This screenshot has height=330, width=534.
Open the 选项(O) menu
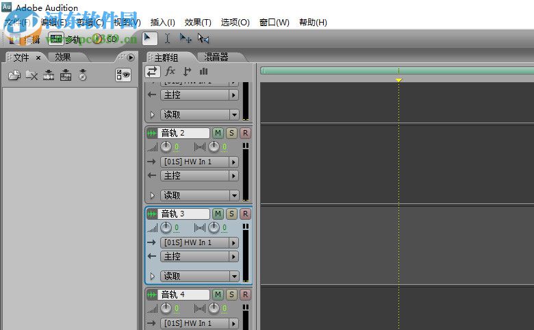[235, 23]
